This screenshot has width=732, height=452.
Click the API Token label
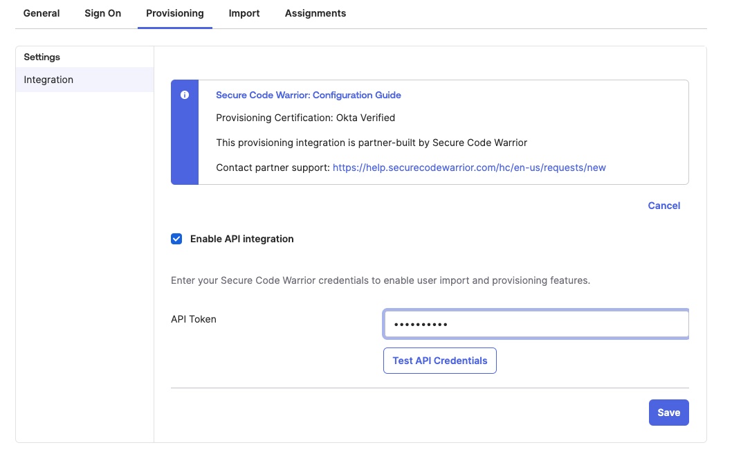pos(193,319)
